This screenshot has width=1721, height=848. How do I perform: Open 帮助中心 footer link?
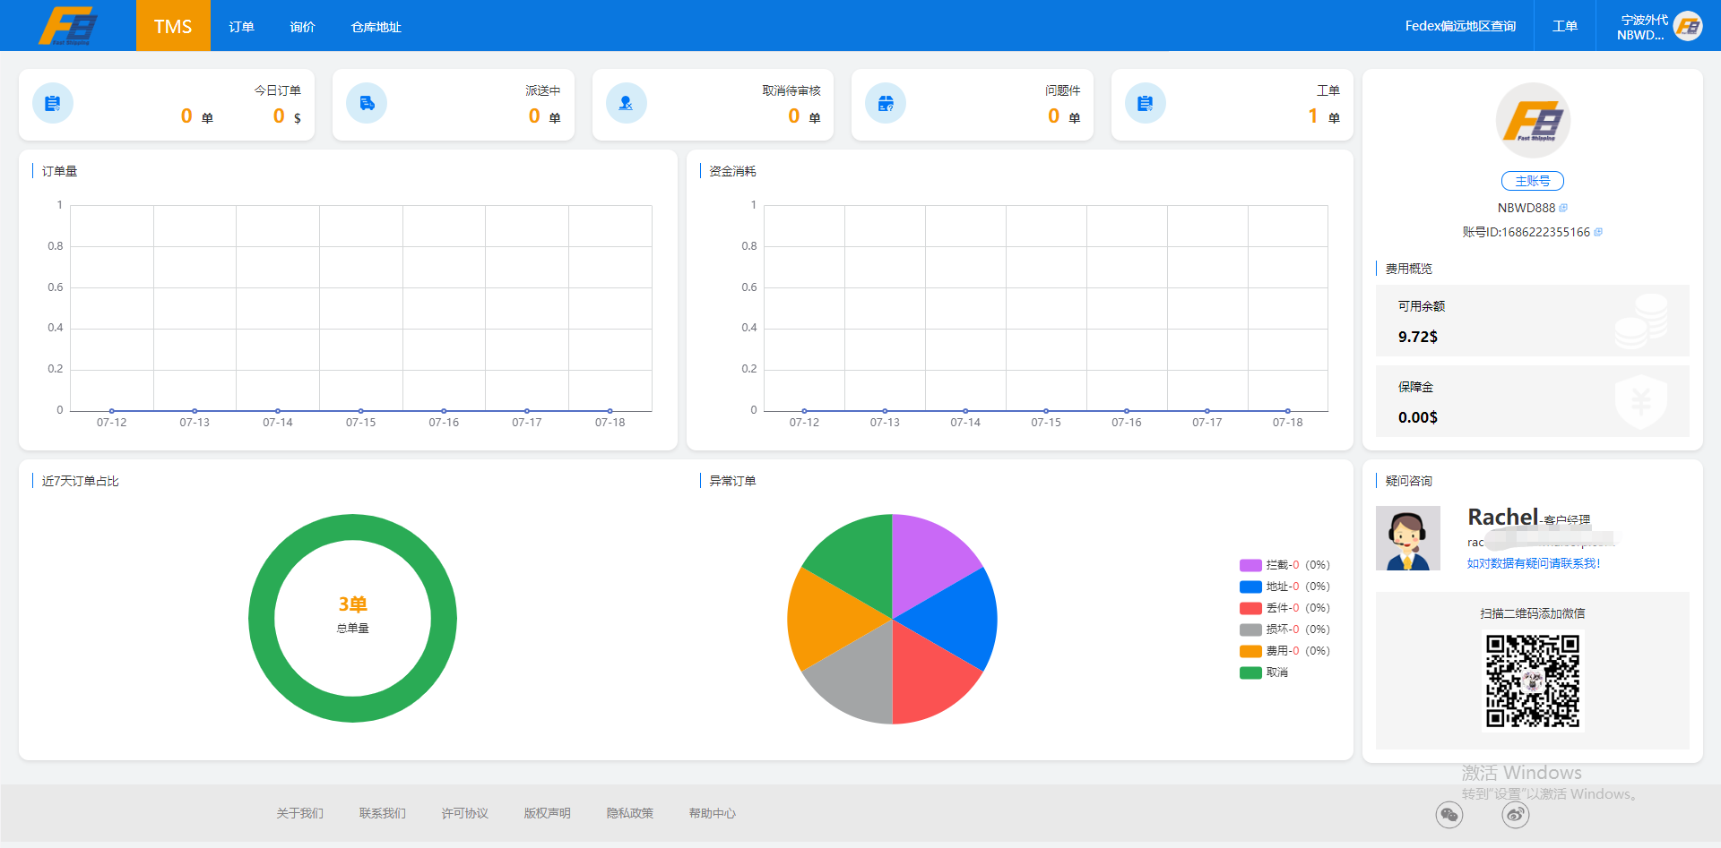point(712,813)
